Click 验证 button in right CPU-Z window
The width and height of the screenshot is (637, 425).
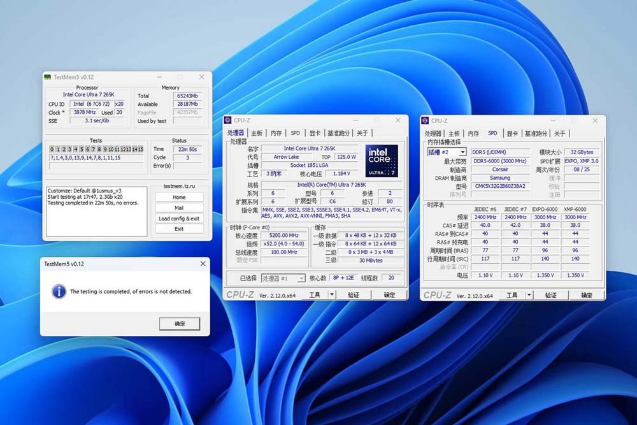click(x=551, y=295)
